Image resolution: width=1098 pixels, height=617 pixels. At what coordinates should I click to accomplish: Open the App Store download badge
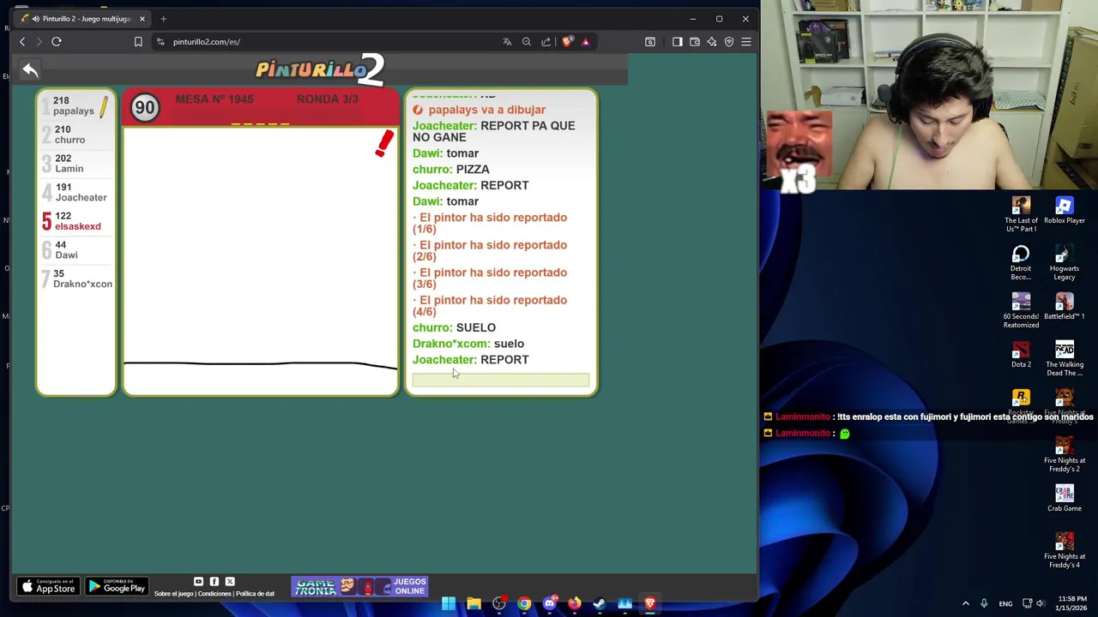[x=48, y=586]
